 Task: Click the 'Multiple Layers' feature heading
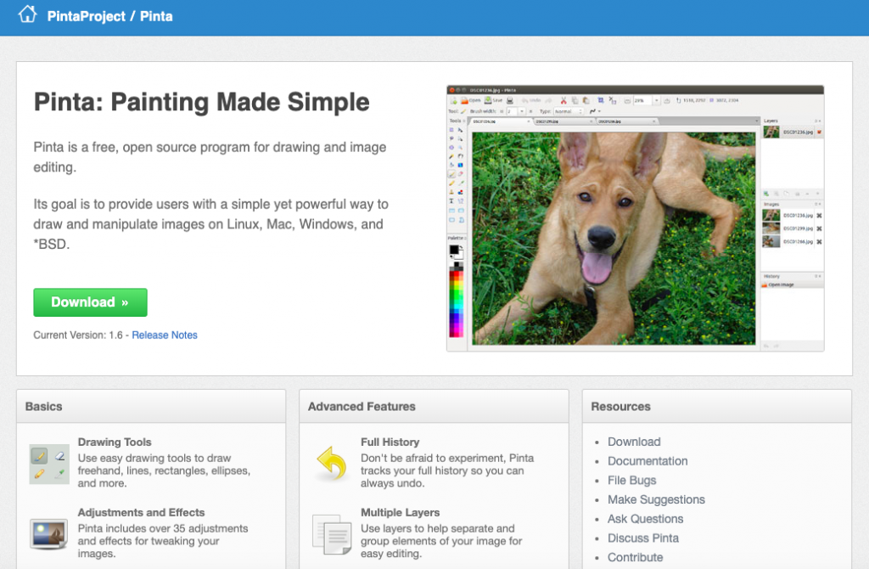click(x=401, y=512)
